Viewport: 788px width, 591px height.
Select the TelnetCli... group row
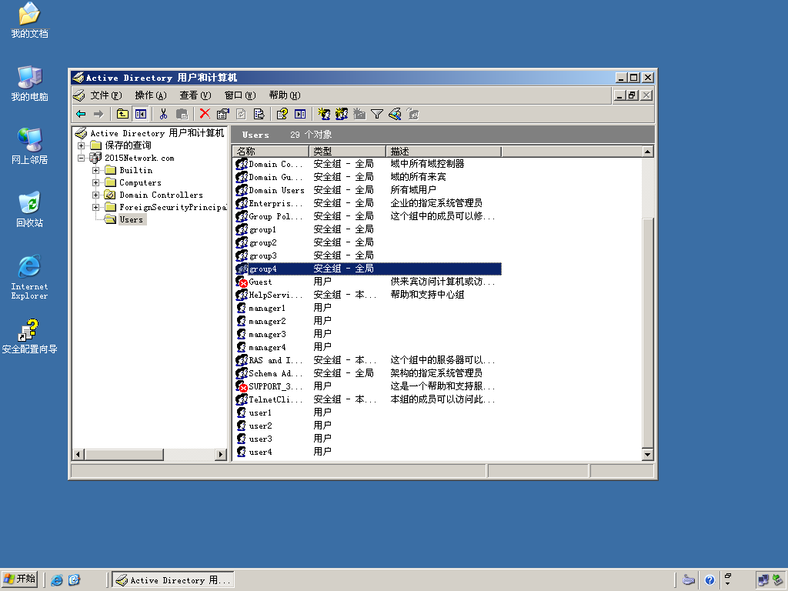[368, 399]
